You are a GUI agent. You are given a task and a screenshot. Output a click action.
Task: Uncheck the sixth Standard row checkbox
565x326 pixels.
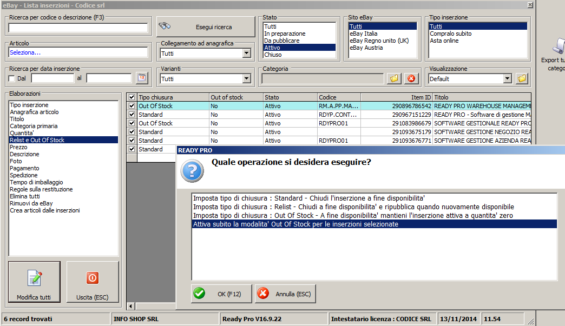coord(132,149)
